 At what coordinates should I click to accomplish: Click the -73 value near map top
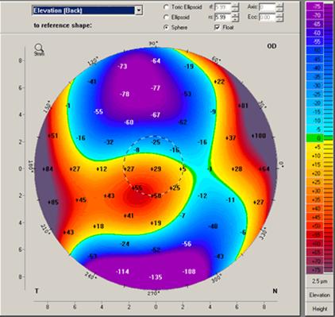122,66
